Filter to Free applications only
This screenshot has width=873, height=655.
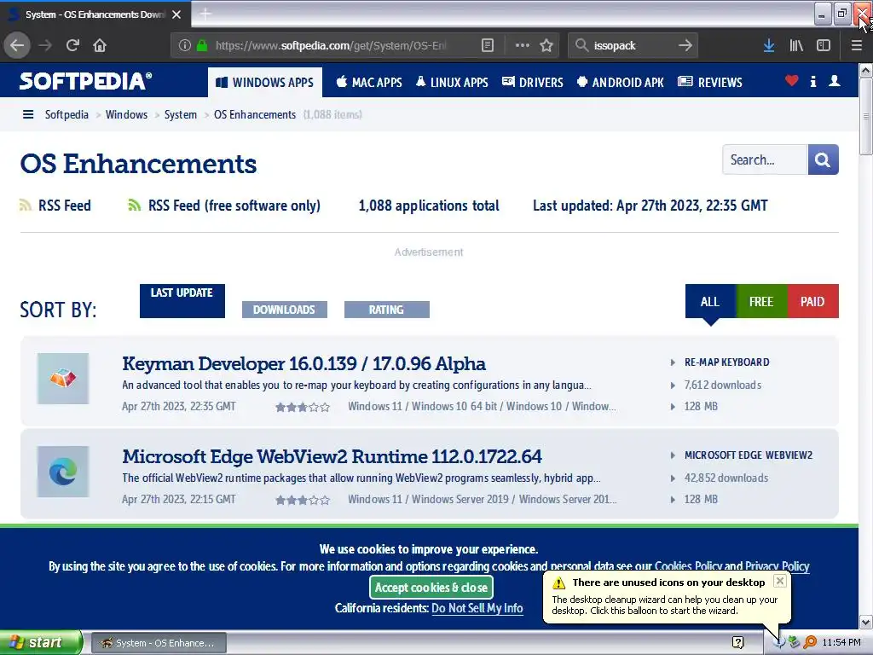[761, 301]
